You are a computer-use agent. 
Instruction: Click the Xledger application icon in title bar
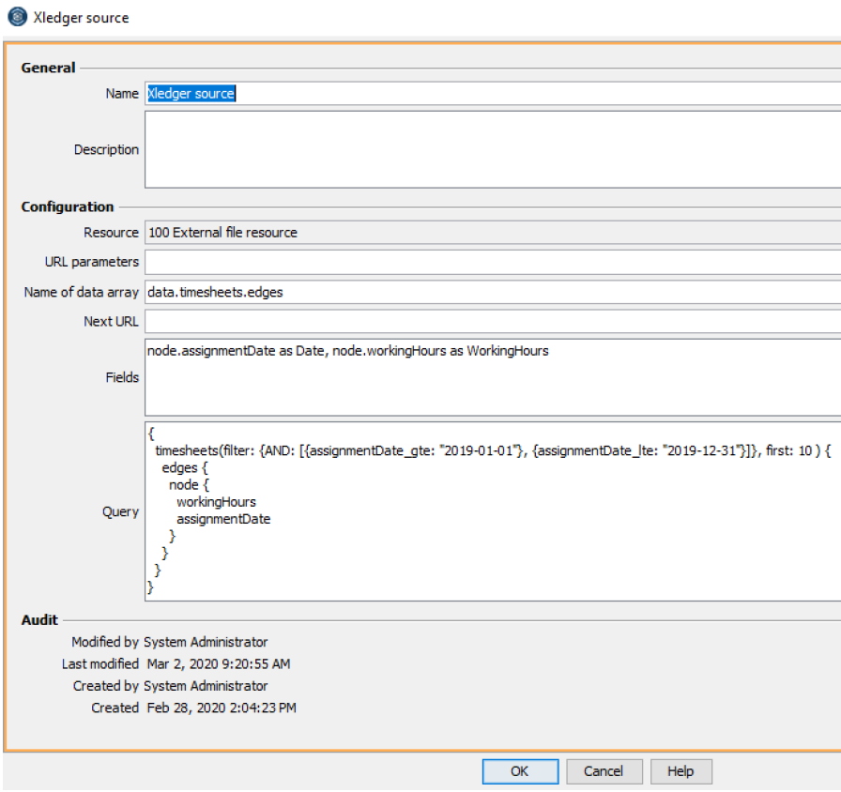pos(17,17)
